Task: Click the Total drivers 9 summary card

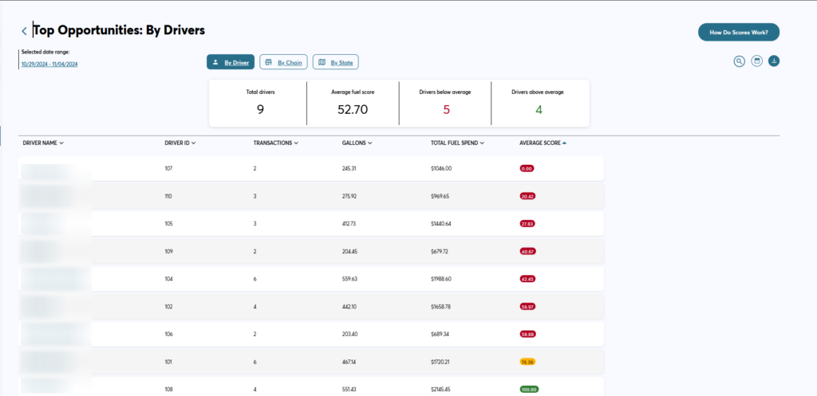Action: click(x=258, y=103)
